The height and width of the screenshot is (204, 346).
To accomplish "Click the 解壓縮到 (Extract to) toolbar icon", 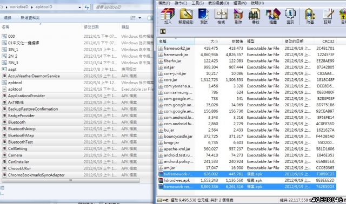I will click(186, 16).
